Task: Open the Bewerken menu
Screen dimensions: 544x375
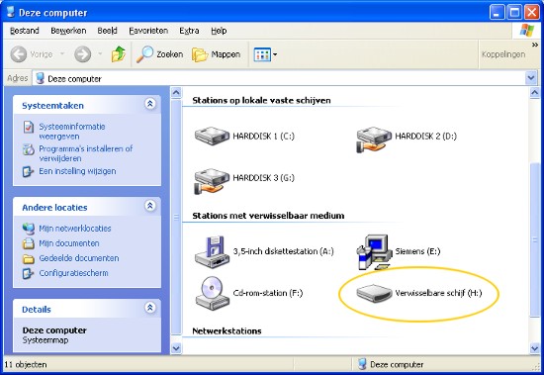Action: point(68,31)
